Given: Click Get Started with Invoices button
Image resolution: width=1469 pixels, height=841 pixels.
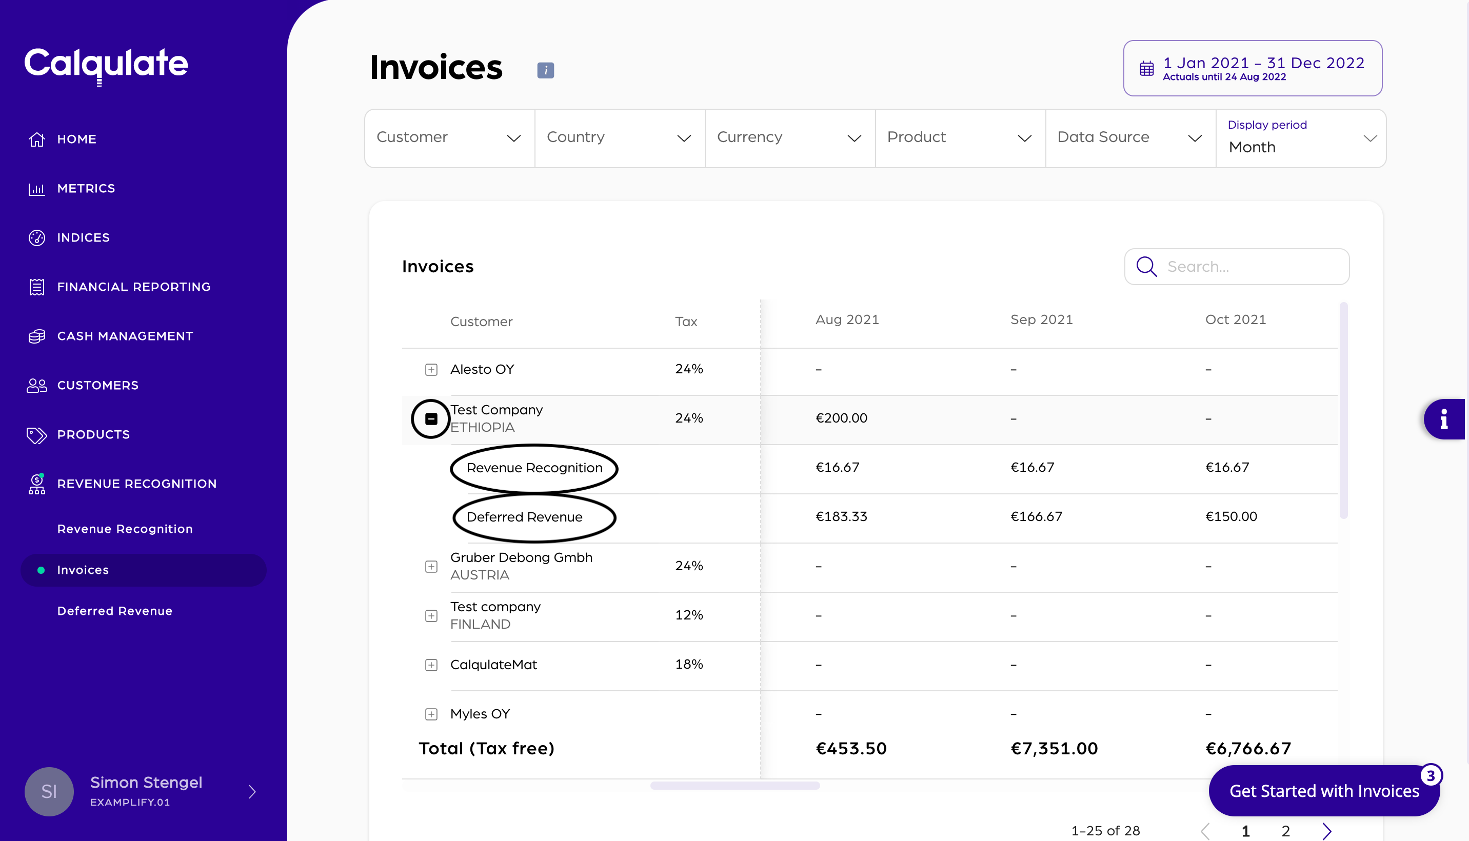Looking at the screenshot, I should (1323, 791).
